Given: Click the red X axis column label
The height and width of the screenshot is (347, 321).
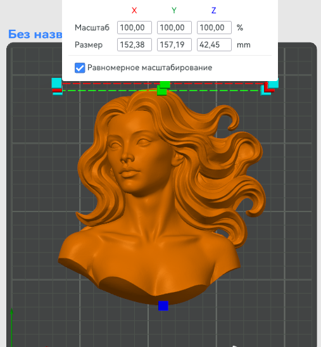Looking at the screenshot, I should (x=134, y=10).
